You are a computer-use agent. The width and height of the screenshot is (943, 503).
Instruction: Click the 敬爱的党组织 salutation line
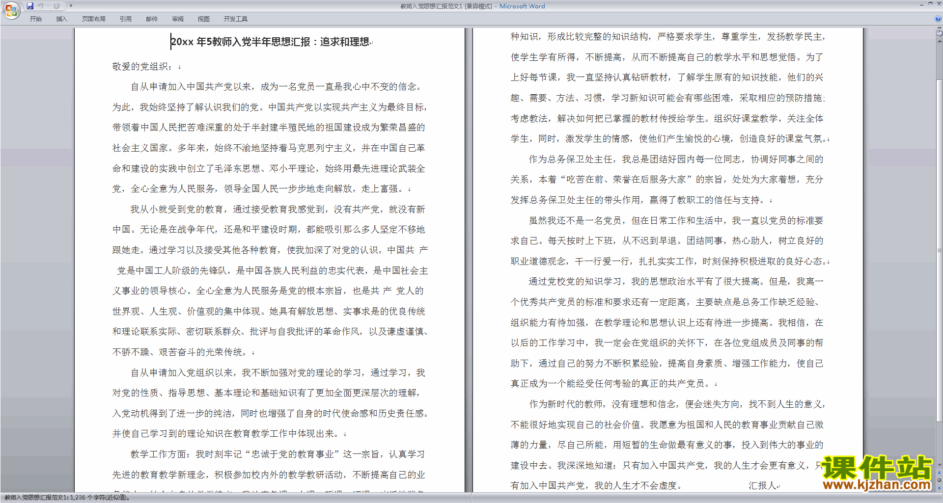(x=142, y=66)
